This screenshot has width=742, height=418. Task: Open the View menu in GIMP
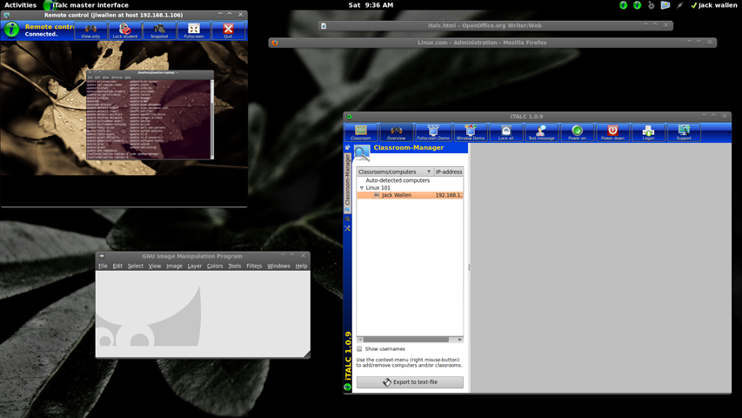tap(155, 266)
